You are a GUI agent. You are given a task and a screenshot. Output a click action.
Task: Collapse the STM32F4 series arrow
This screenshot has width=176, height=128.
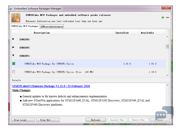pyautogui.click(x=13, y=55)
